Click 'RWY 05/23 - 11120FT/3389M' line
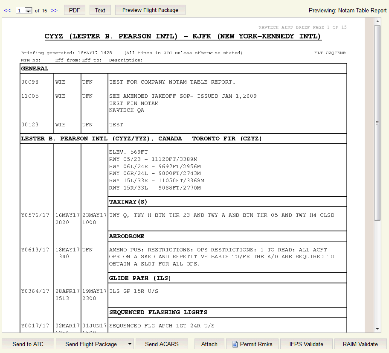The image size is (389, 353). [x=153, y=159]
